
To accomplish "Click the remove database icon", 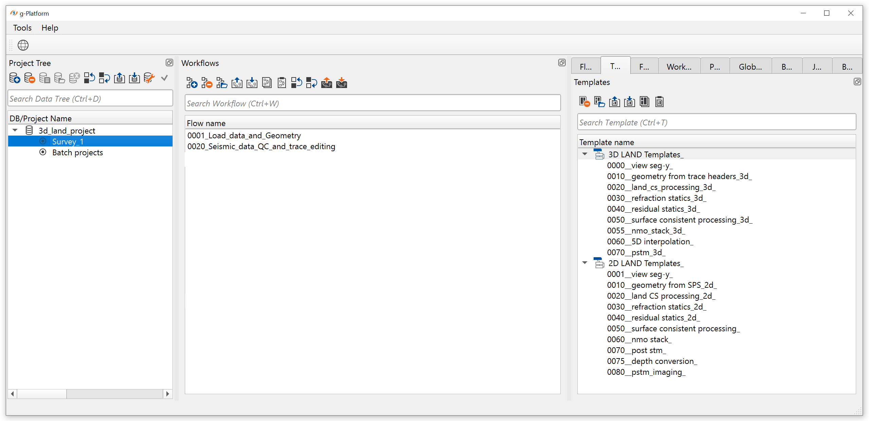I will [x=30, y=78].
